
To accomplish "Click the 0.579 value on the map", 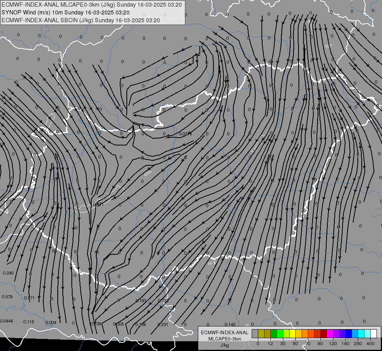I will point(7,297).
